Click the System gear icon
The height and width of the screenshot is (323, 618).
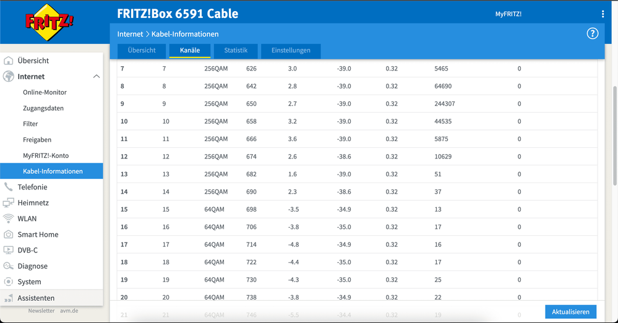(x=9, y=282)
